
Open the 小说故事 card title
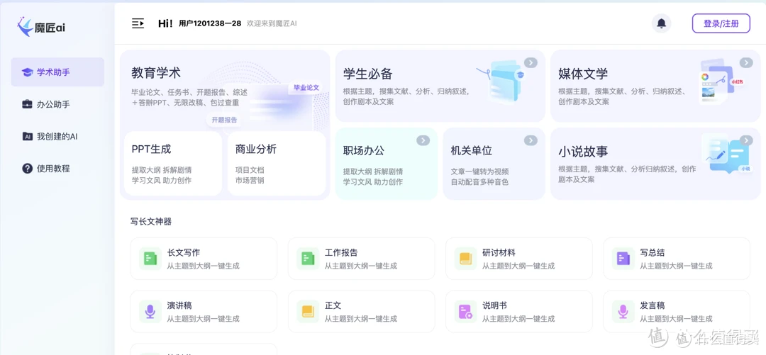pos(583,152)
